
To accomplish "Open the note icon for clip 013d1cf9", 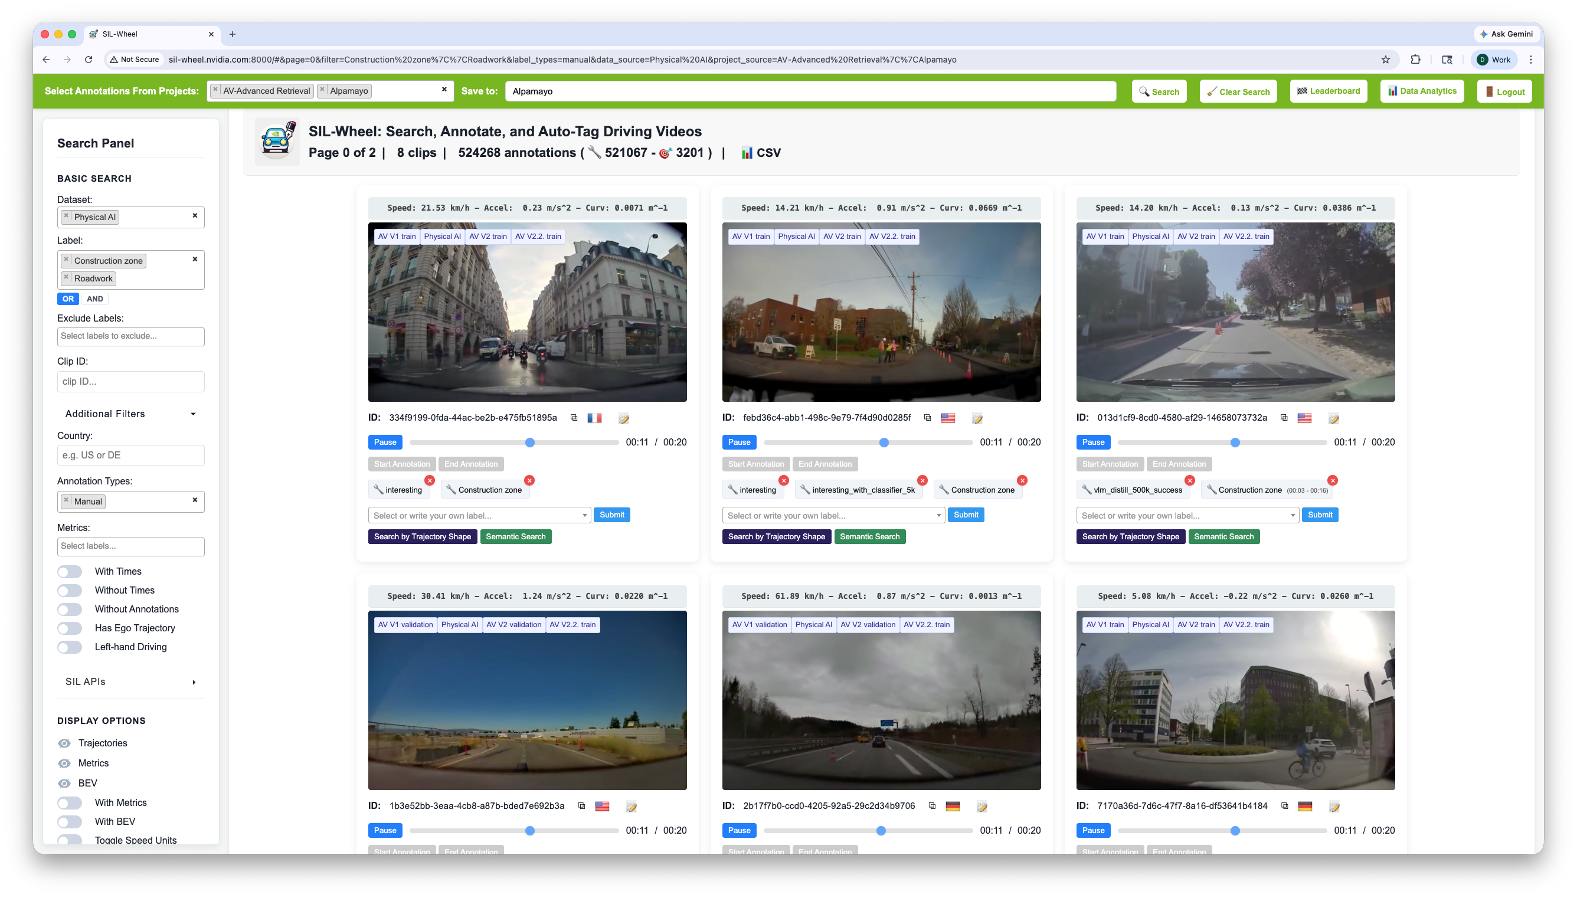I will tap(1333, 418).
